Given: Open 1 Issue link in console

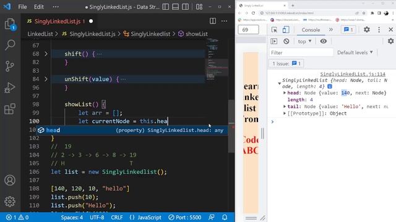Looking at the screenshot, I should pyautogui.click(x=286, y=64).
